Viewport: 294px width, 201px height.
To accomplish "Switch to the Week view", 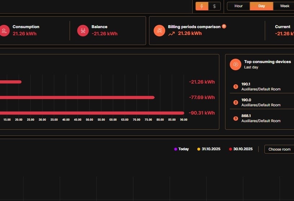I will (x=285, y=6).
